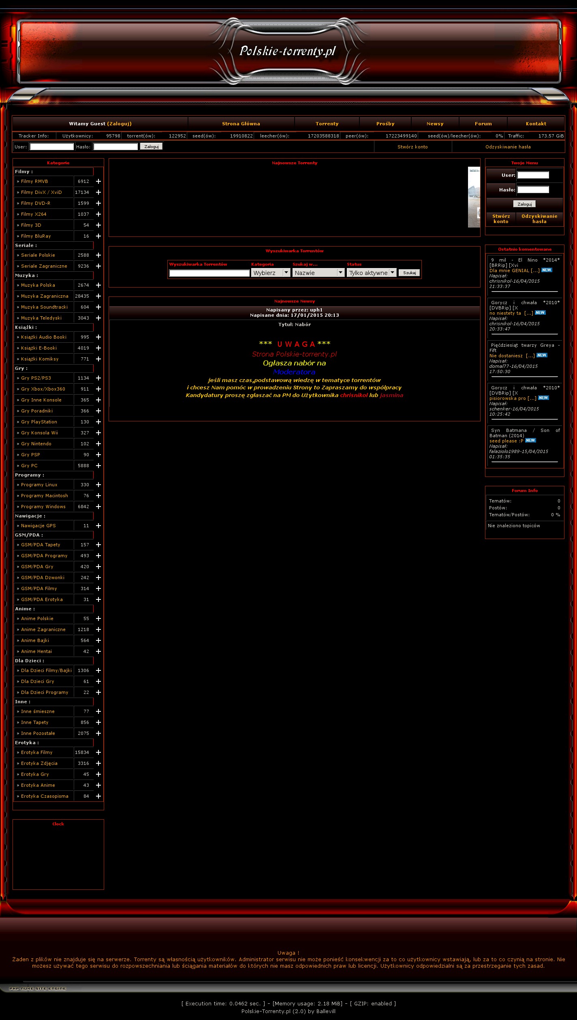Open the Szukaj w... Nazwie dropdown
The width and height of the screenshot is (577, 1020).
click(x=318, y=273)
